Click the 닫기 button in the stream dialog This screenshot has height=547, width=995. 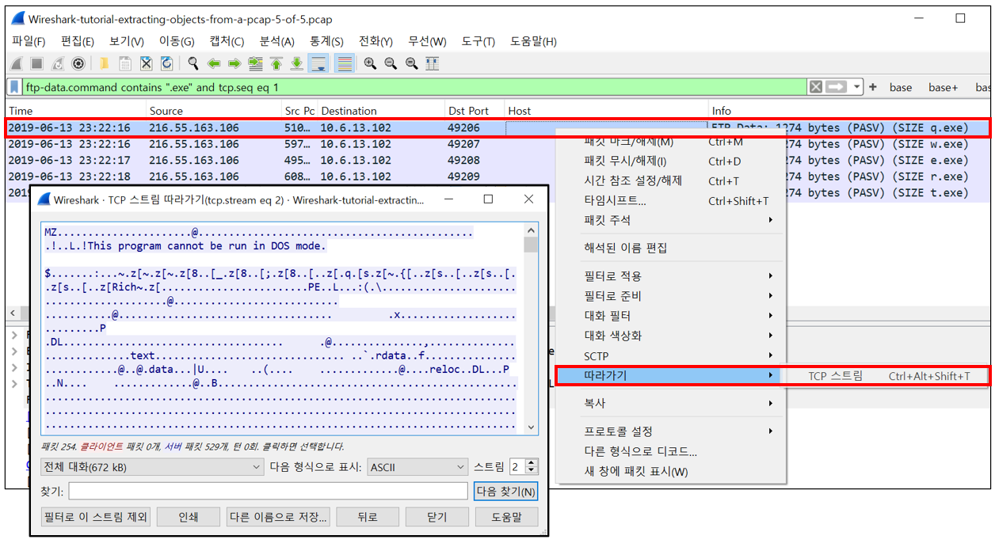coord(437,517)
